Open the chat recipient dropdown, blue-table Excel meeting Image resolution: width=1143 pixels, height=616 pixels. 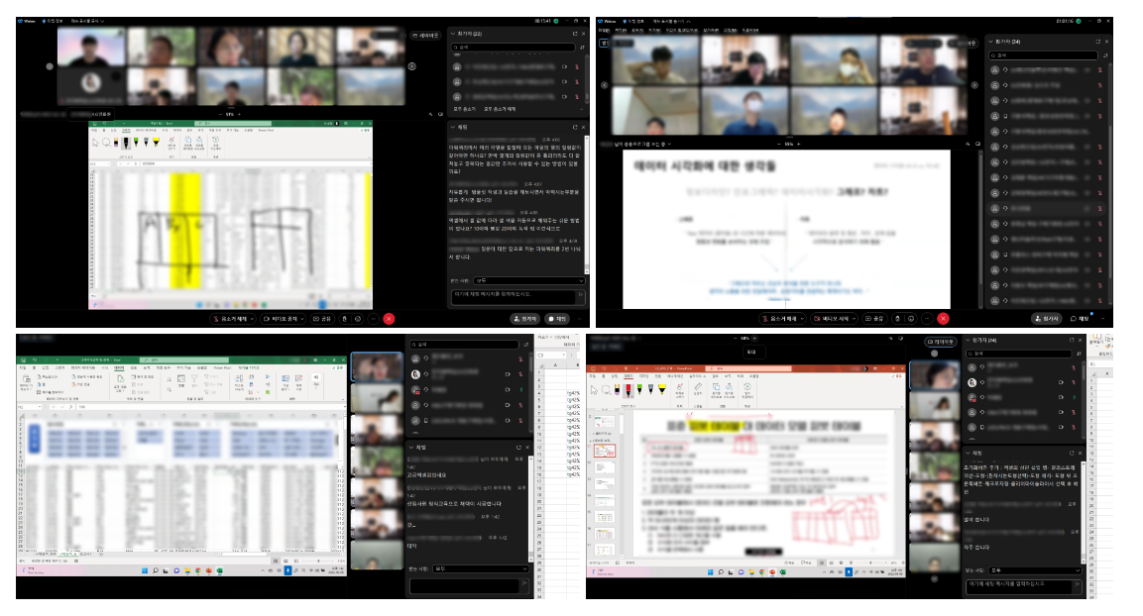pyautogui.click(x=480, y=568)
